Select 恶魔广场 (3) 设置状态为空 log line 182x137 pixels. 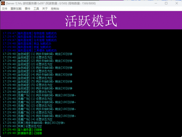(28, 112)
